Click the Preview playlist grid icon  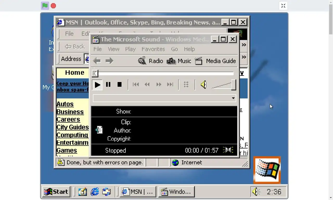click(x=186, y=84)
